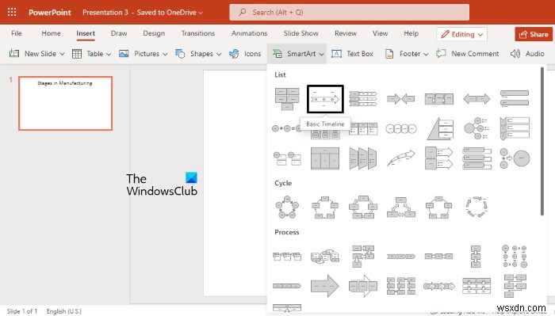The height and width of the screenshot is (316, 555).
Task: Select the dashed circular arrows cycle layout
Action: [477, 207]
